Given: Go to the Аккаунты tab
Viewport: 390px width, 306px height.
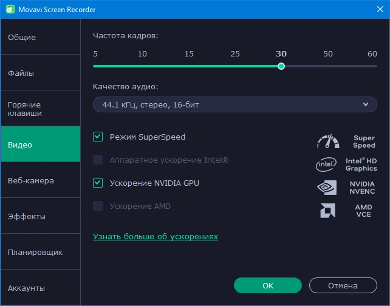Looking at the screenshot, I should click(x=41, y=288).
